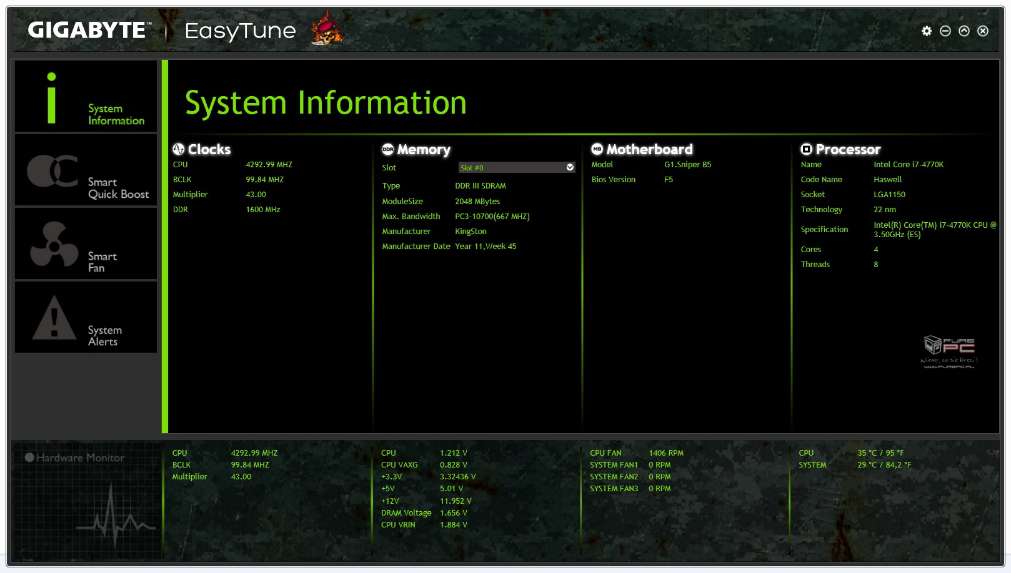Click the Slot dropdown arrow button
1011x573 pixels.
pos(570,167)
